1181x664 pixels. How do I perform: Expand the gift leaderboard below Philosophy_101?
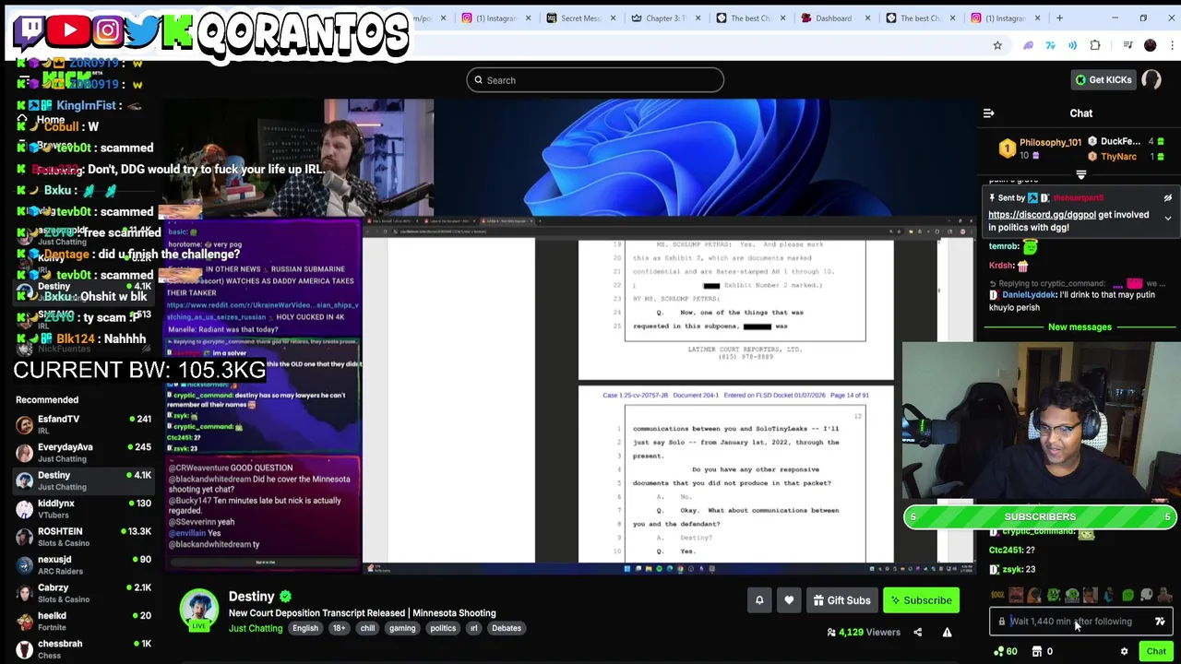1081,173
